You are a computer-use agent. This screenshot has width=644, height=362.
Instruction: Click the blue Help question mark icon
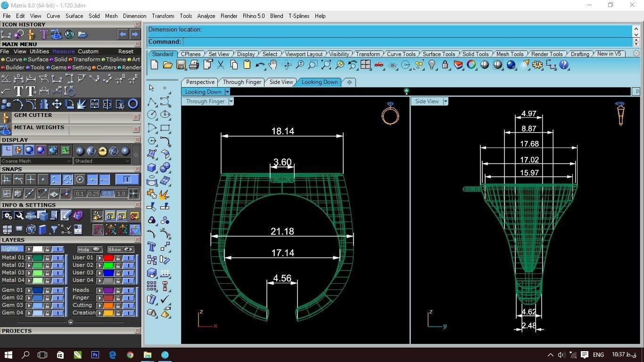564,65
